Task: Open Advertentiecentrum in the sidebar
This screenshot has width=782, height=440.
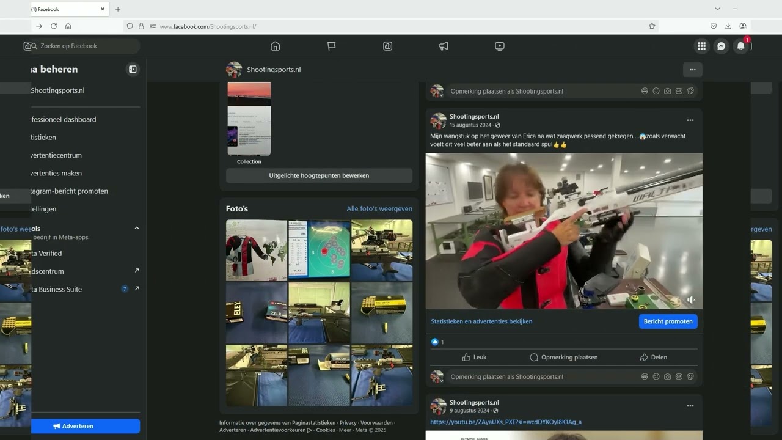Action: click(56, 155)
